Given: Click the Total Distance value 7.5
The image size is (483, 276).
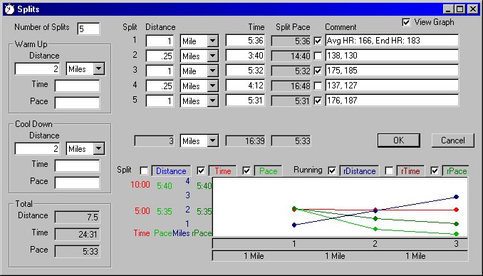Looking at the screenshot, I should point(78,217).
